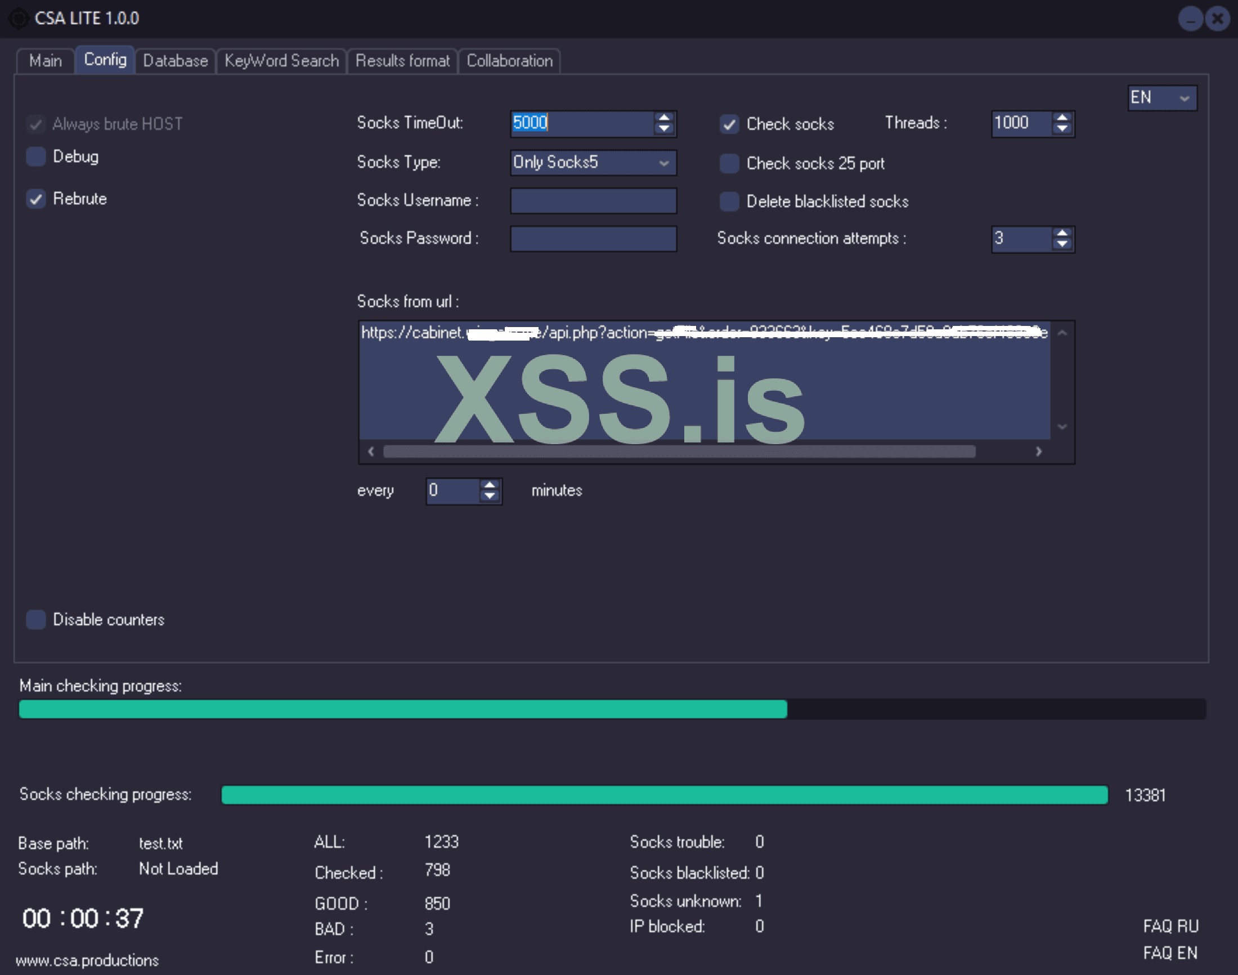Toggle Delete blacklisted socks checkbox
Viewport: 1238px width, 975px height.
pyautogui.click(x=729, y=202)
